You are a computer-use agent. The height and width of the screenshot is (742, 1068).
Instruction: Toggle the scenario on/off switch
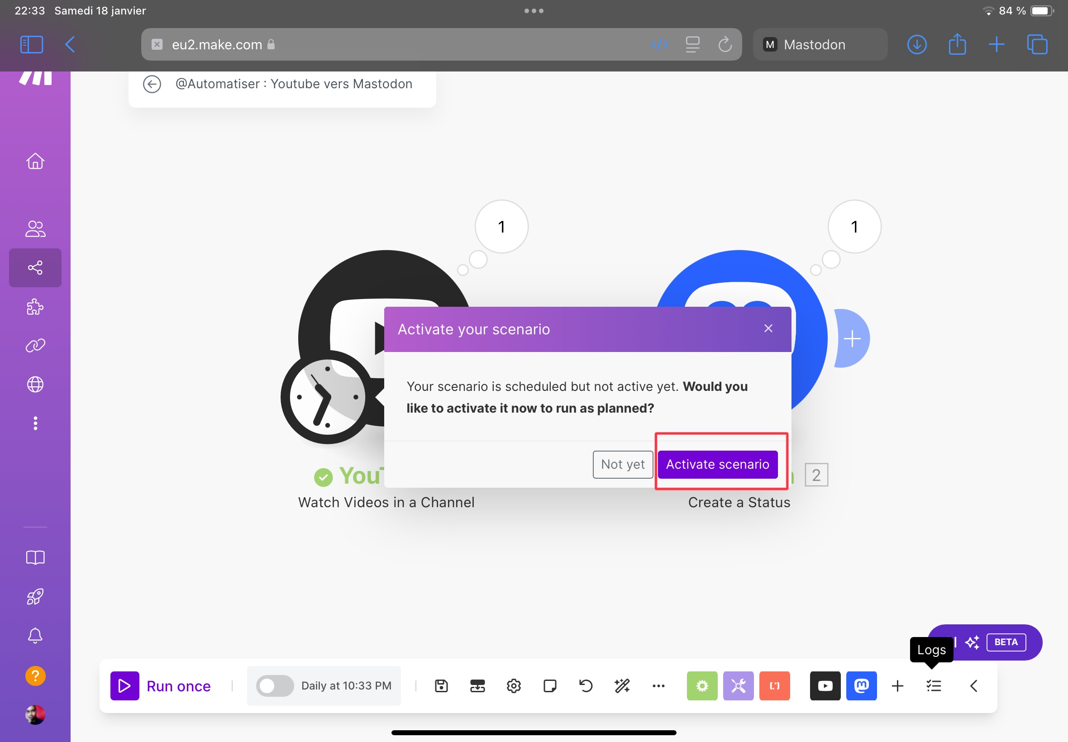point(273,686)
